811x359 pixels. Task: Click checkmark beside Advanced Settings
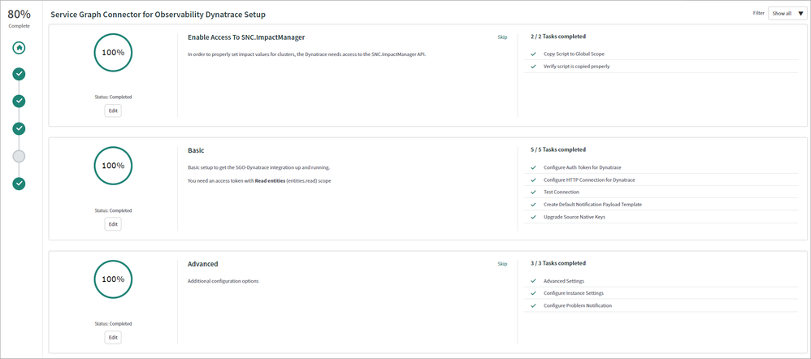coord(533,281)
